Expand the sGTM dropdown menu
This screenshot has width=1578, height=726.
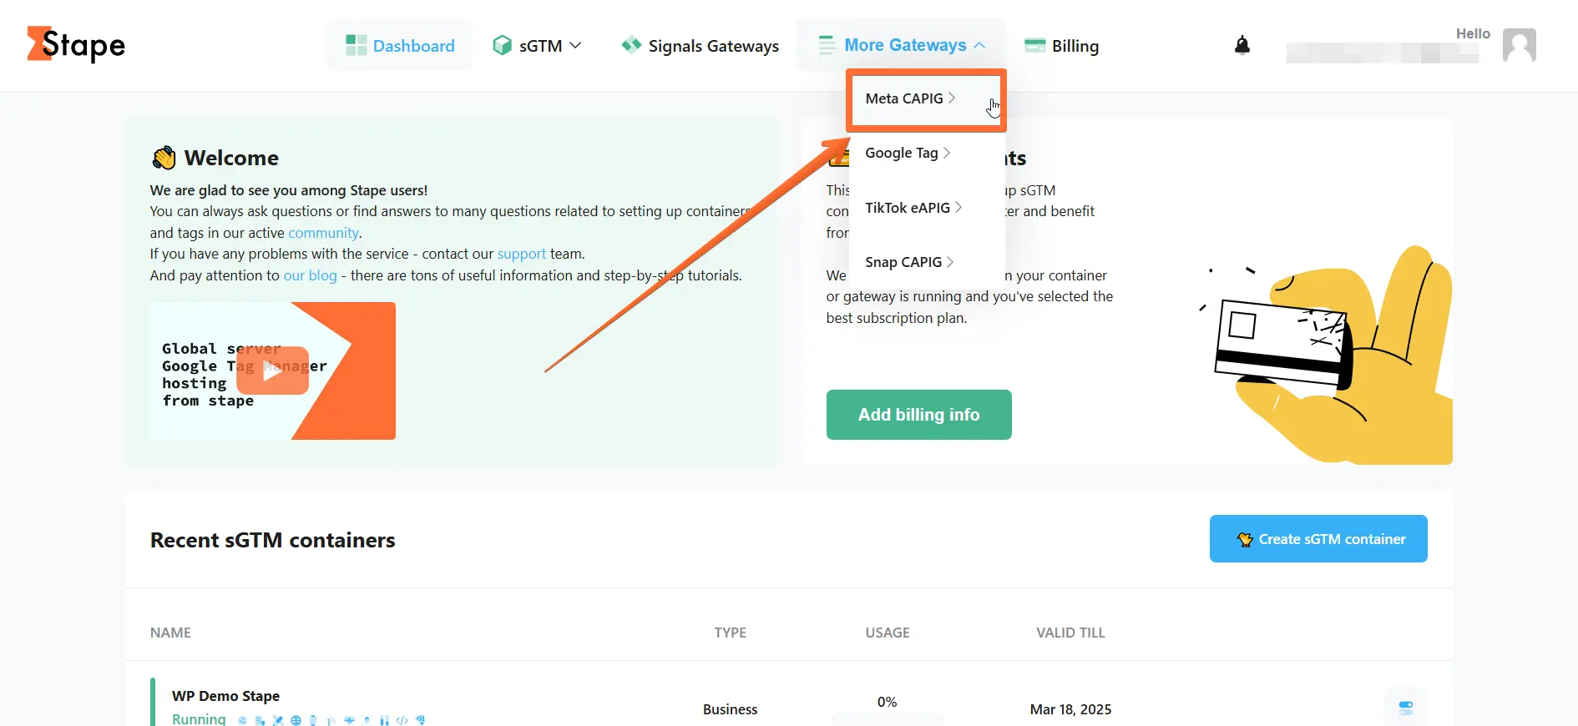tap(575, 46)
